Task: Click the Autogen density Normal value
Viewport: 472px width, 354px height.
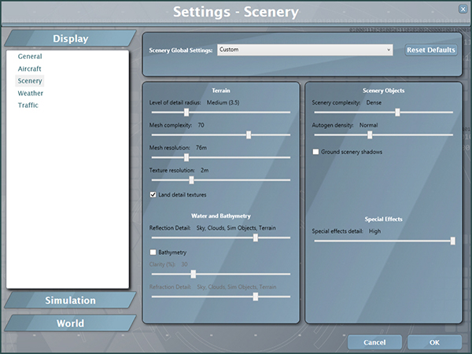Action: (x=368, y=125)
